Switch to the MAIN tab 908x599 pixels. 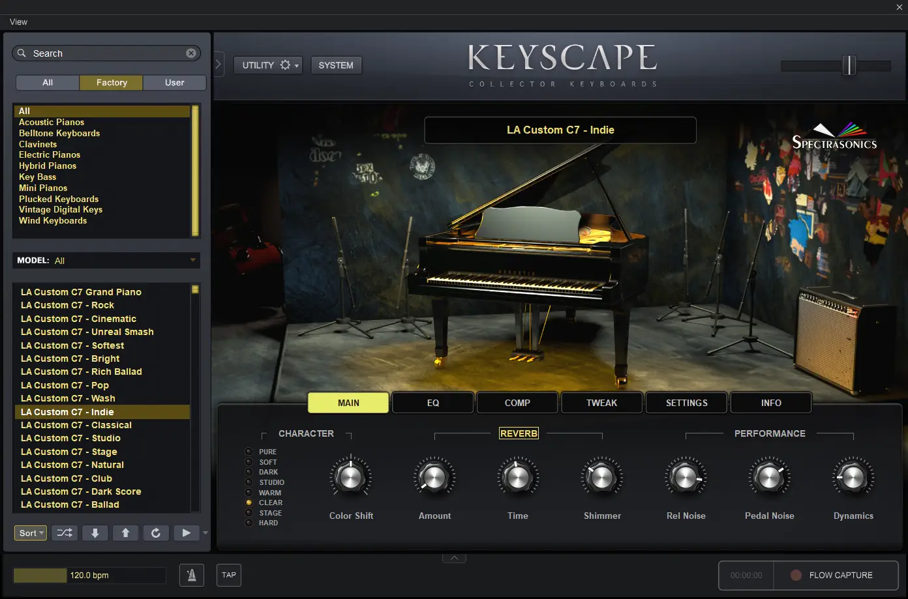[x=348, y=403]
